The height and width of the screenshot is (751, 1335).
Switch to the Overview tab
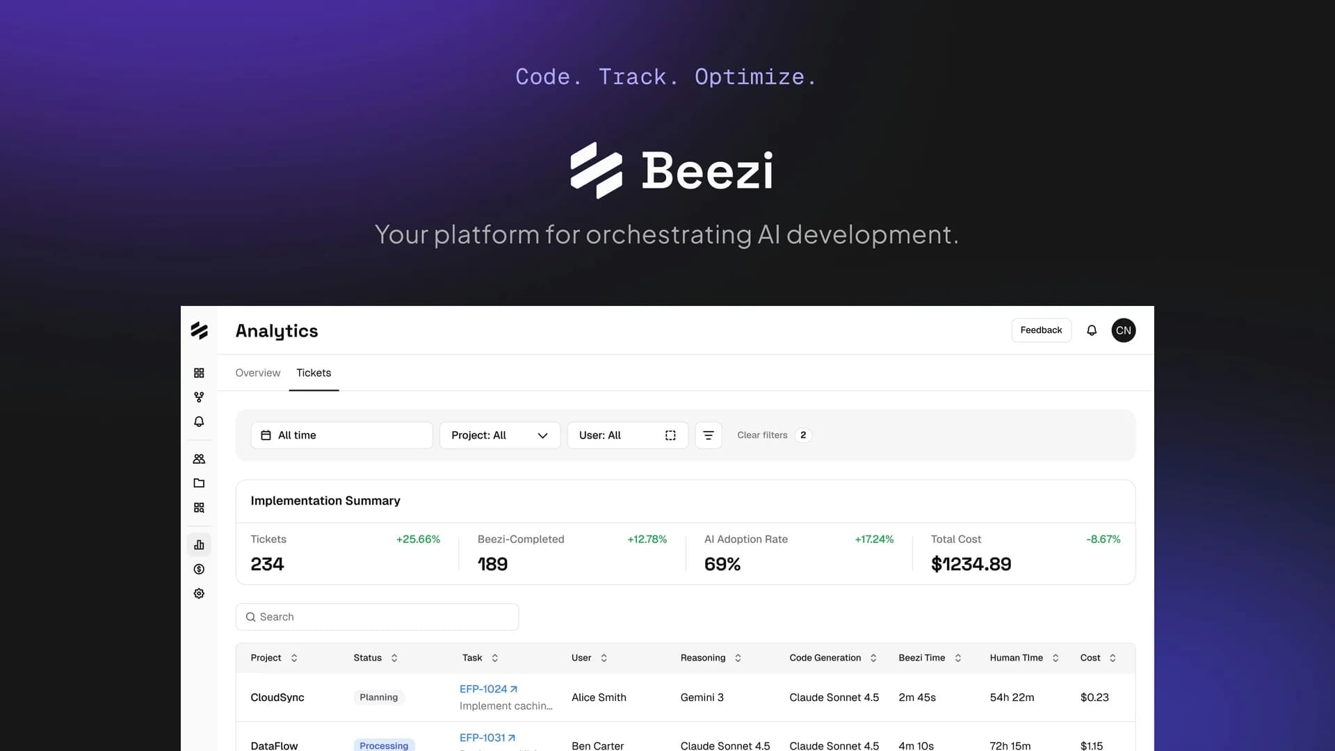257,373
